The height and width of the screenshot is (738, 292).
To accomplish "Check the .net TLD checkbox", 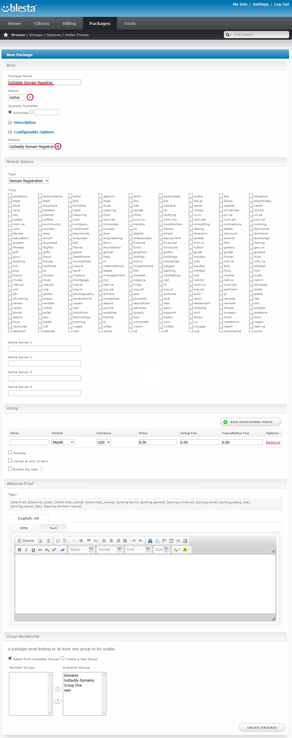I will (x=161, y=279).
